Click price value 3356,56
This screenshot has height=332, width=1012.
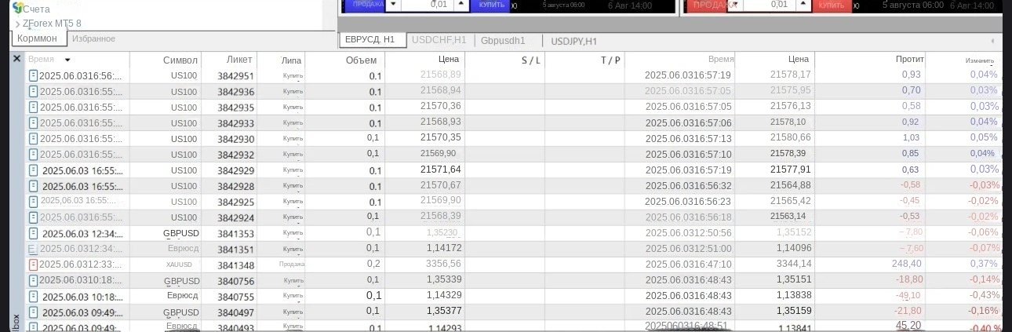[443, 264]
